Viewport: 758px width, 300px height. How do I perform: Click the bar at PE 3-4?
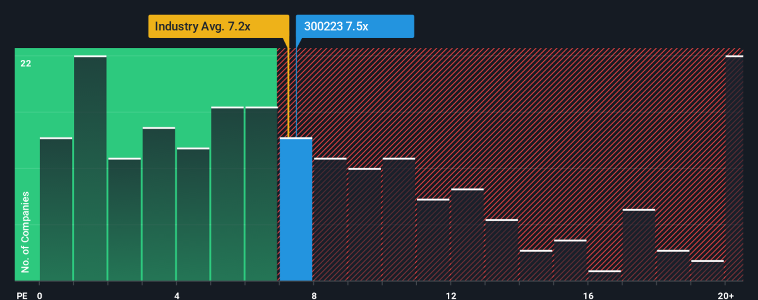point(159,204)
